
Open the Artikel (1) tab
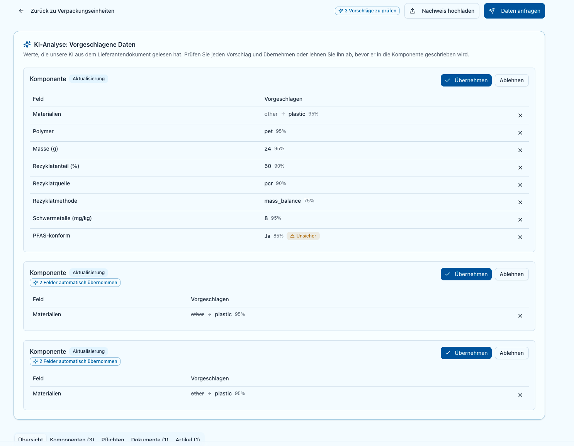188,439
